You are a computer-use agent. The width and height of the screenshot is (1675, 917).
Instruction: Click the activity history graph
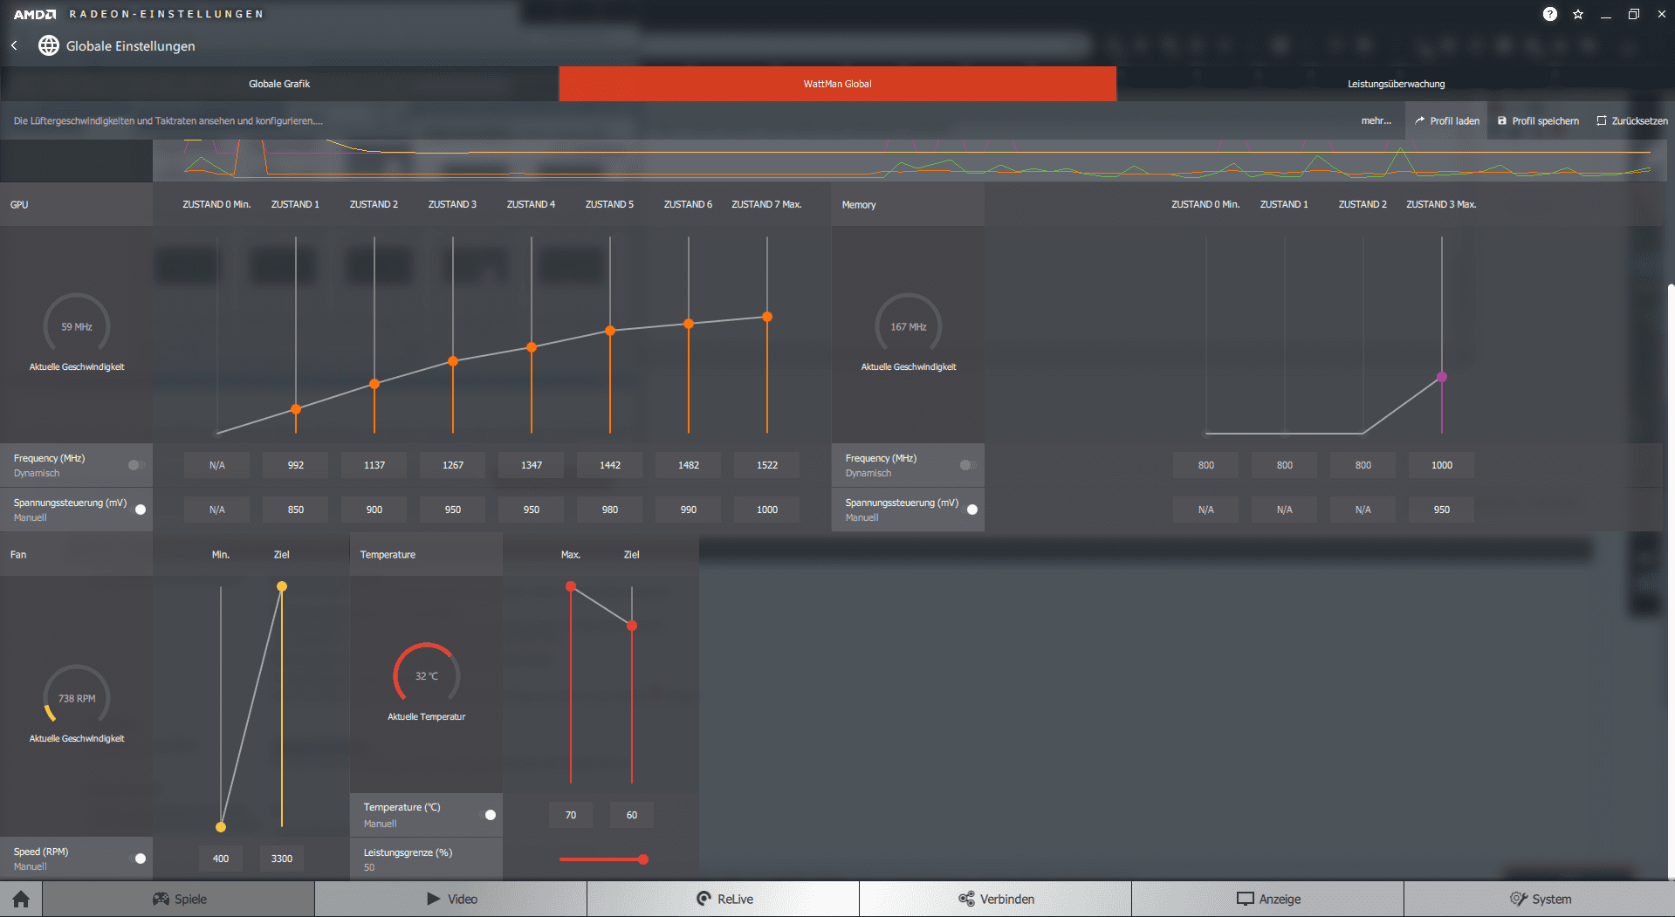coord(910,160)
